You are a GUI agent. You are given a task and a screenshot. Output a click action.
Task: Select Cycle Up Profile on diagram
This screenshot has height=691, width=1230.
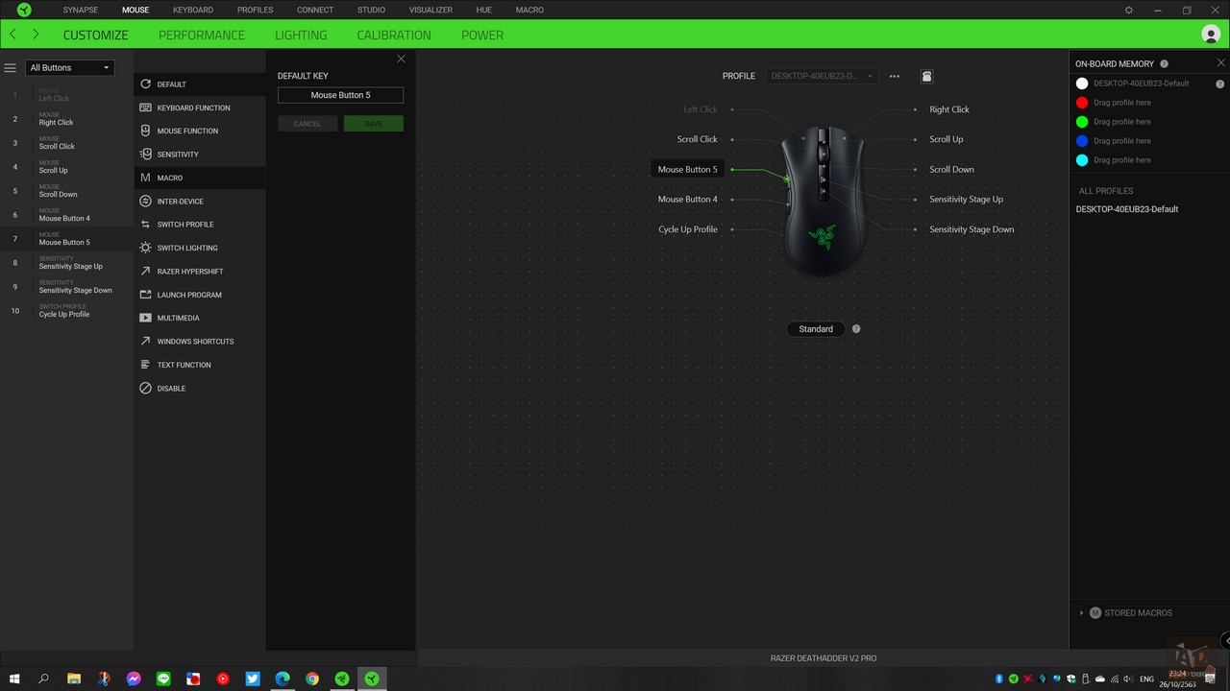(688, 229)
